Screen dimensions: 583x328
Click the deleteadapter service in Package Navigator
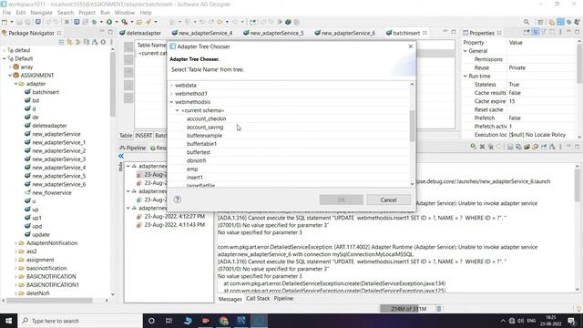[x=49, y=126]
